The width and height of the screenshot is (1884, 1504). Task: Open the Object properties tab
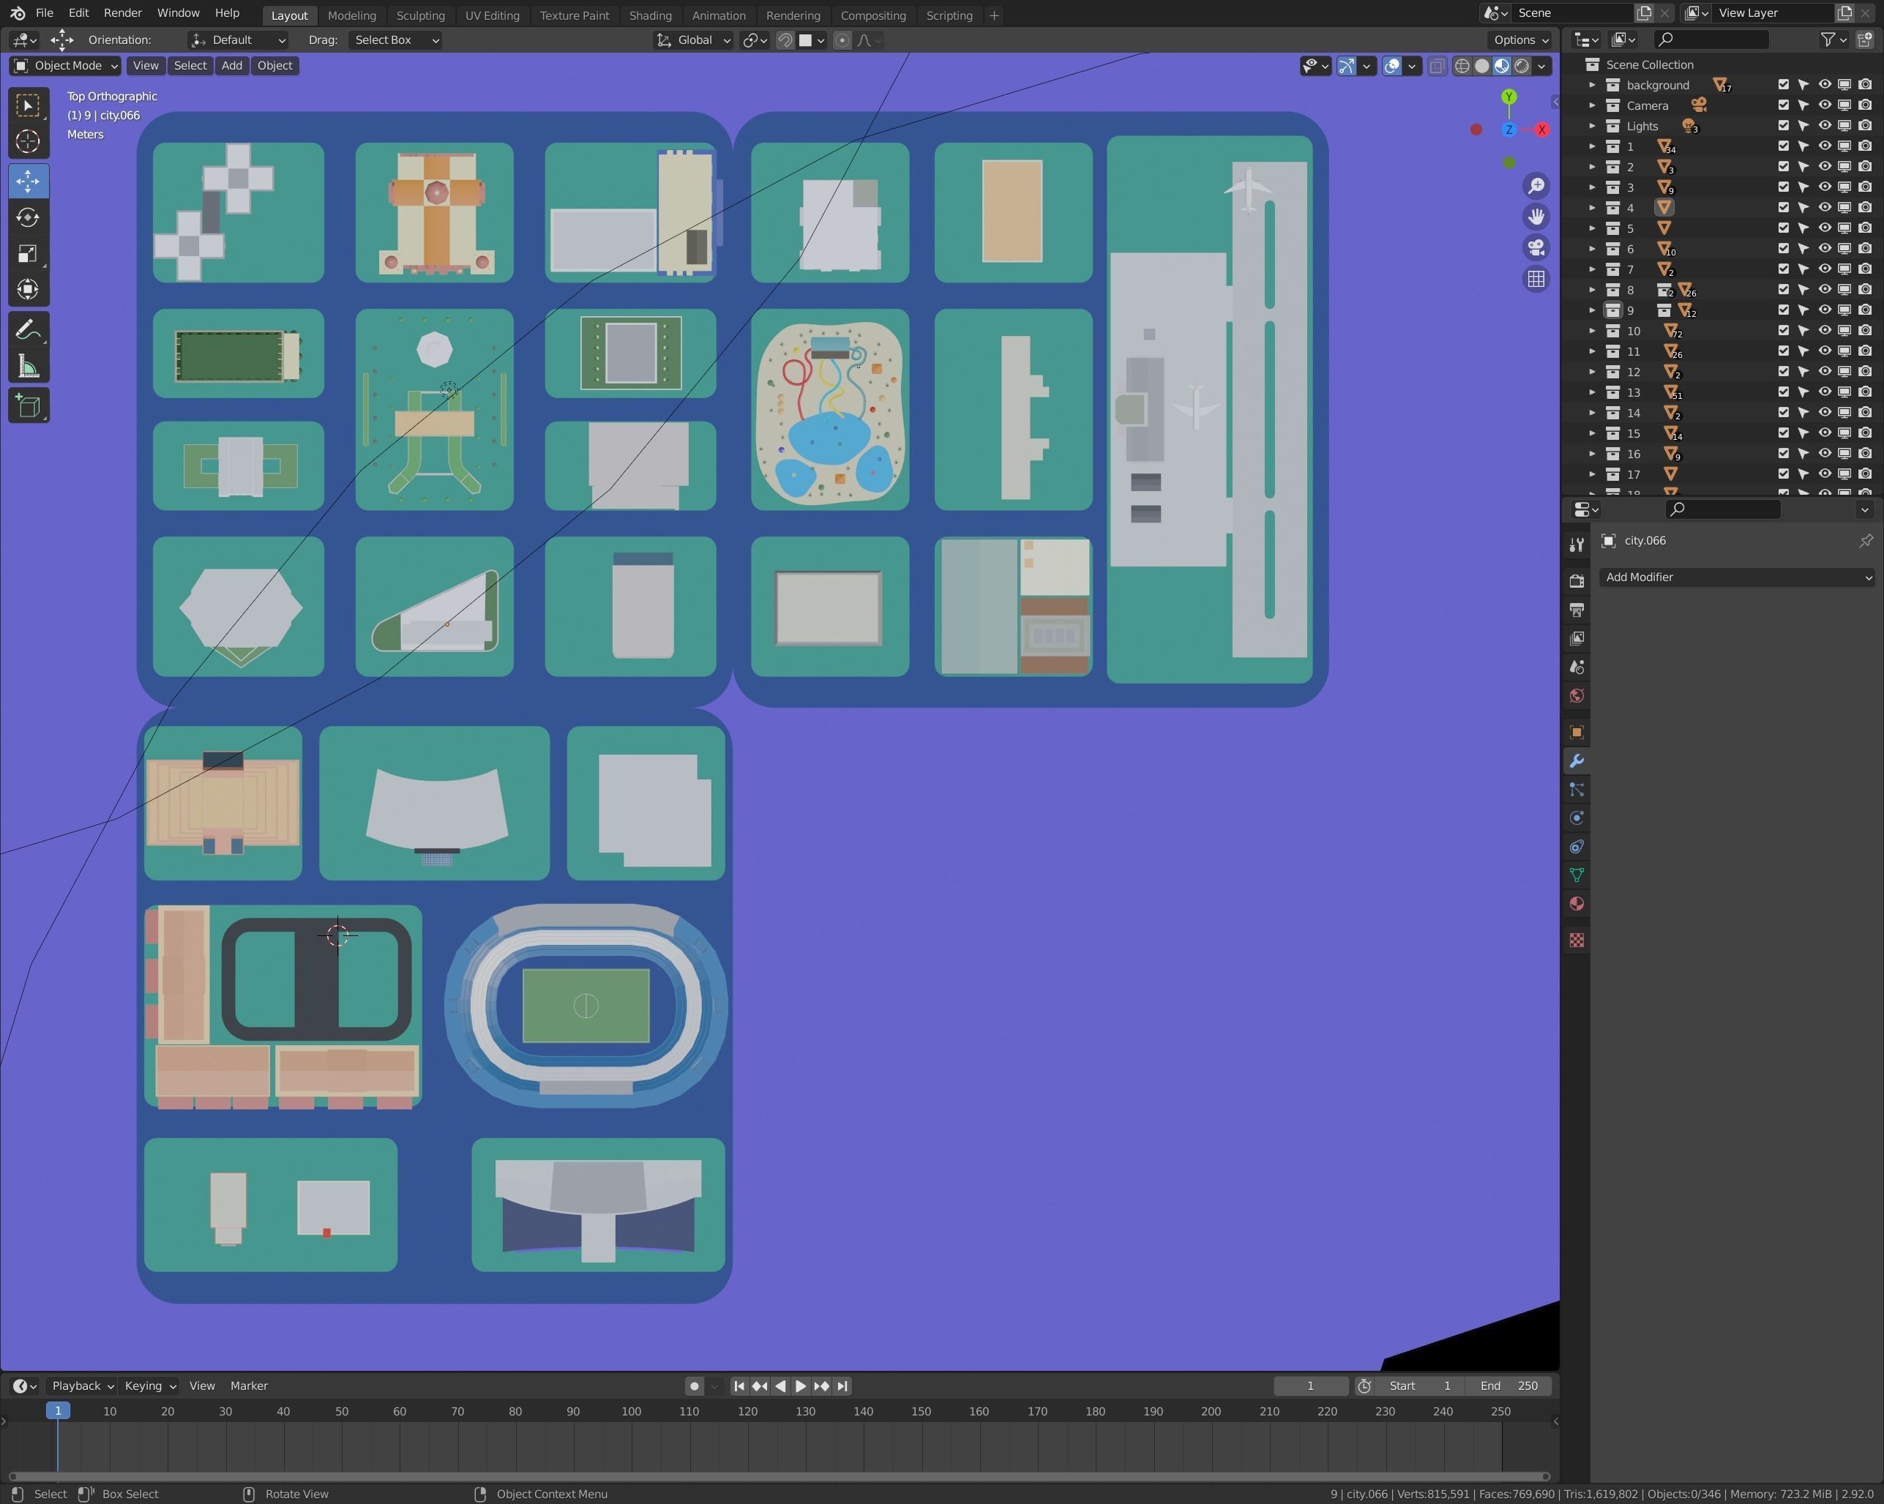click(x=1577, y=733)
